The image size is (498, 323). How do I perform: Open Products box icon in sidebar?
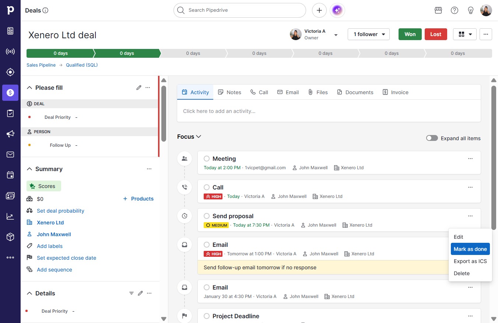coord(10,237)
